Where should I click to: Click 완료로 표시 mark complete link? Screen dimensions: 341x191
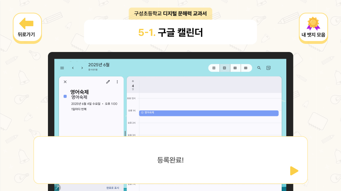(x=113, y=188)
